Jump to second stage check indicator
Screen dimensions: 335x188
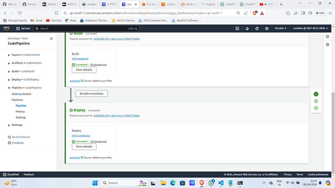coord(316,101)
